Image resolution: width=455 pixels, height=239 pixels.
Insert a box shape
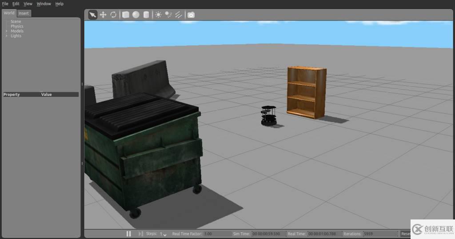(x=126, y=15)
